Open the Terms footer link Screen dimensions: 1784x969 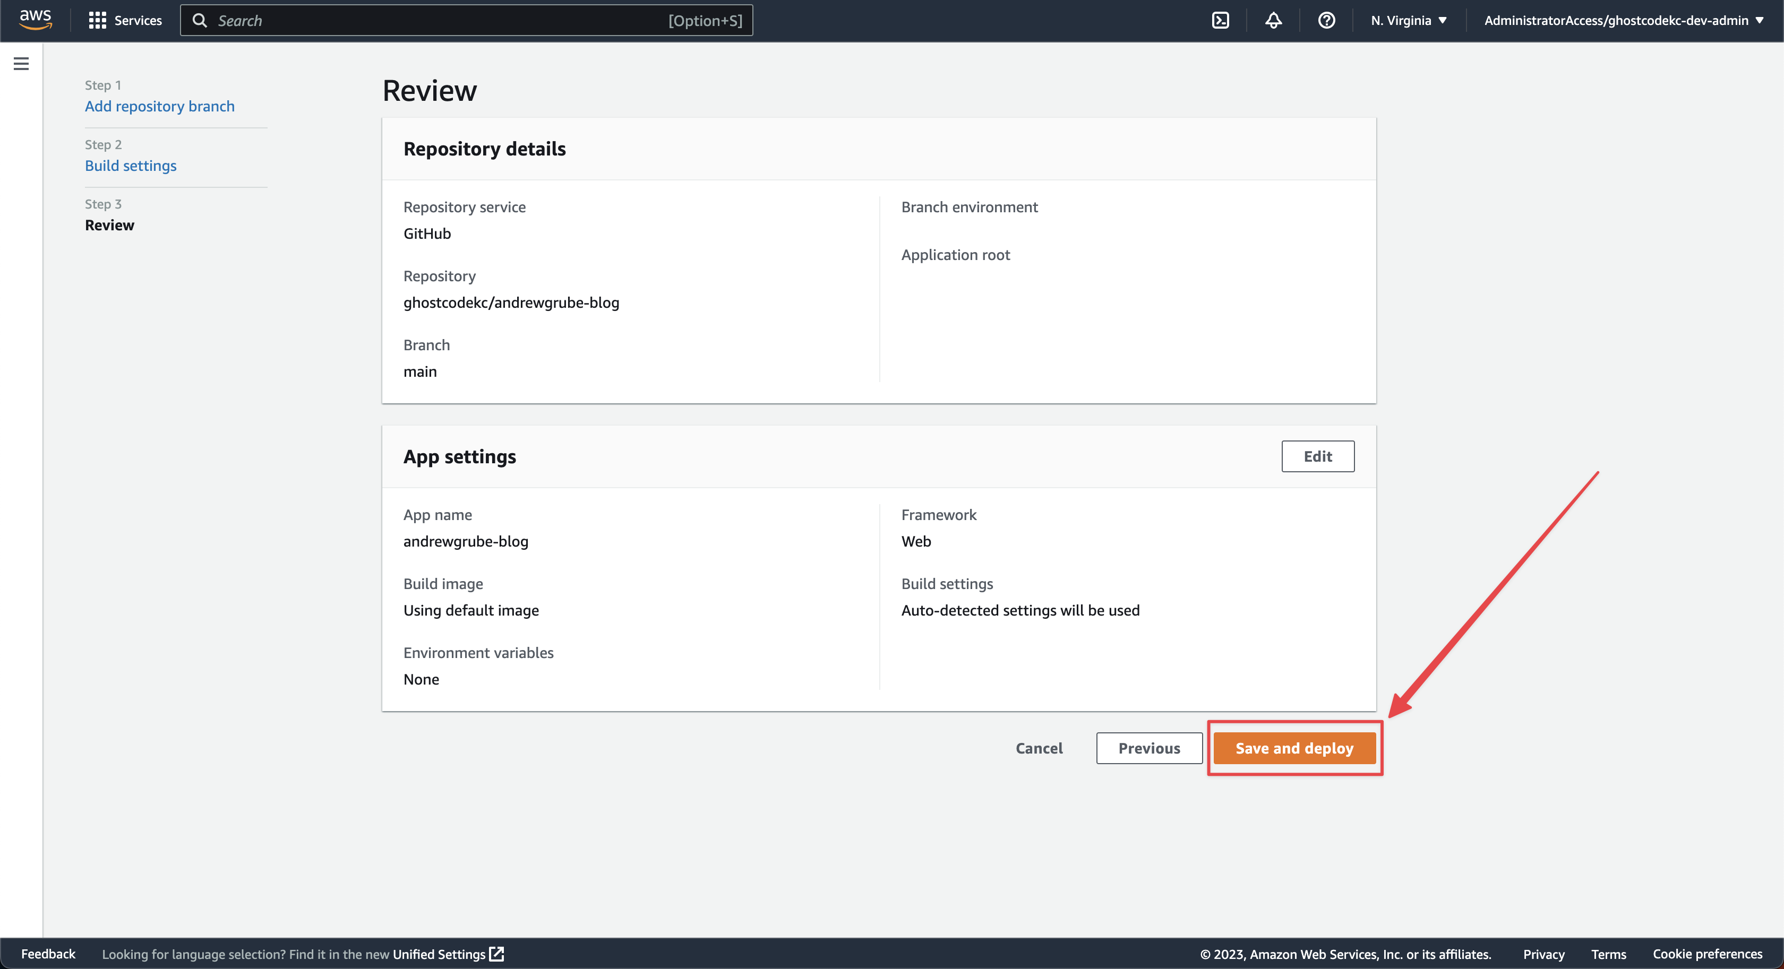pyautogui.click(x=1608, y=954)
